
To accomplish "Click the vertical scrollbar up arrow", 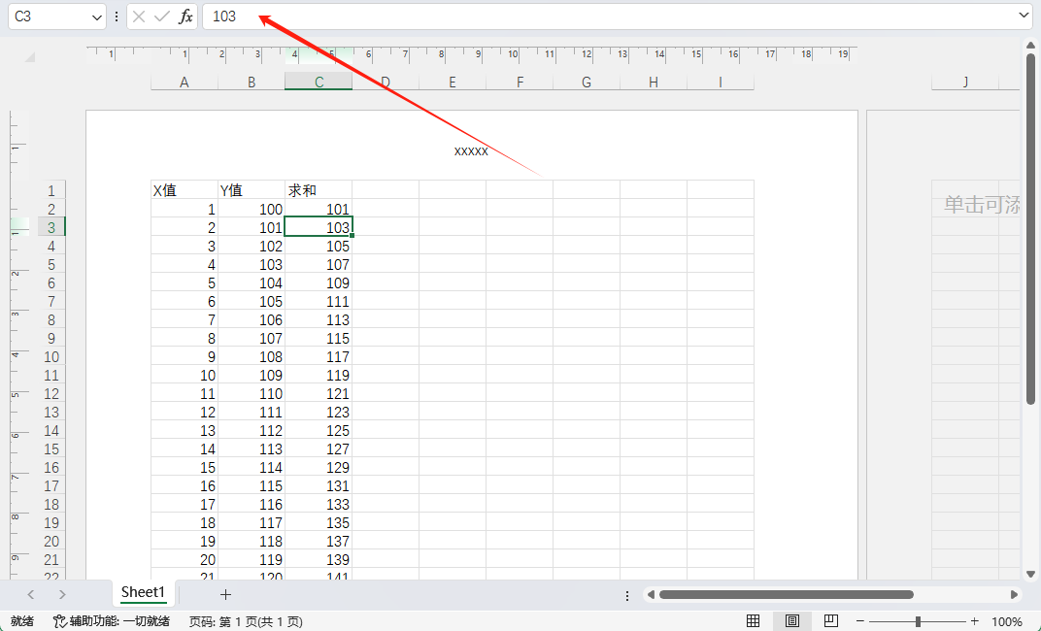I will point(1030,46).
